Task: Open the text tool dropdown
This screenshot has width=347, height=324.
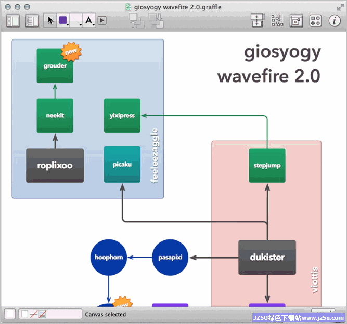Action: tap(89, 20)
